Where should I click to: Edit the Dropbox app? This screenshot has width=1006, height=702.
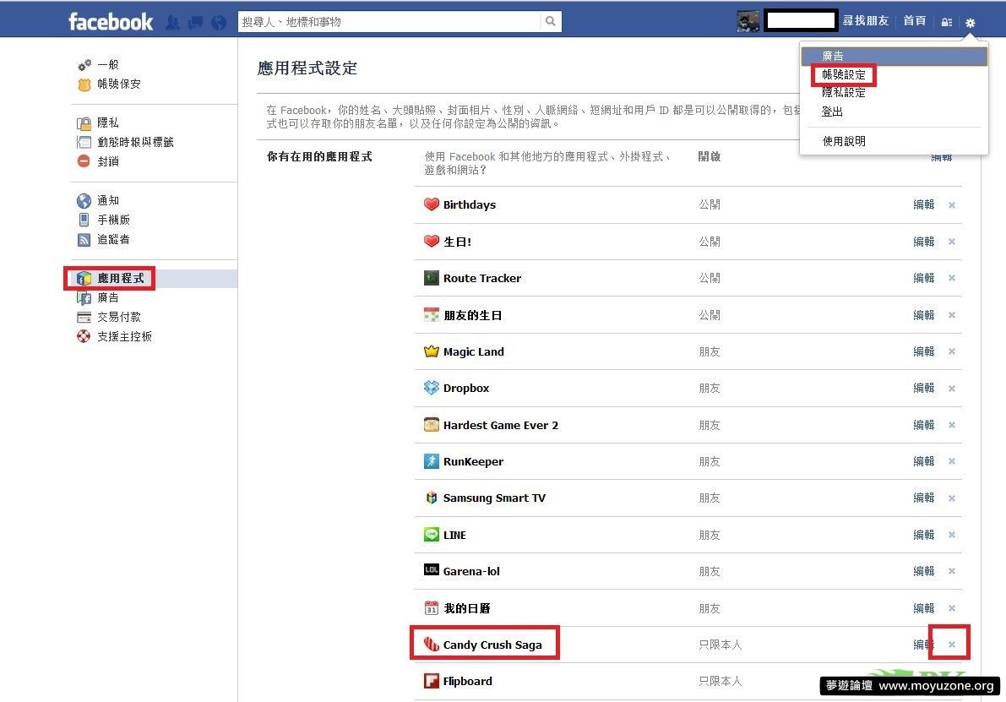(924, 389)
